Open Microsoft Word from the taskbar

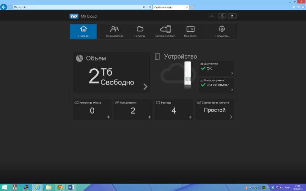pyautogui.click(x=71, y=187)
